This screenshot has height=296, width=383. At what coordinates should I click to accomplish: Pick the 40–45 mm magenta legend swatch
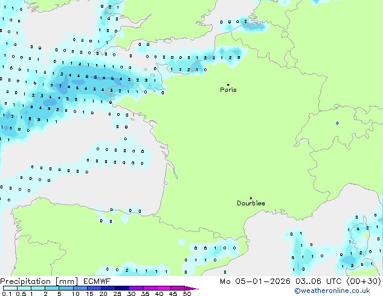[x=164, y=288]
